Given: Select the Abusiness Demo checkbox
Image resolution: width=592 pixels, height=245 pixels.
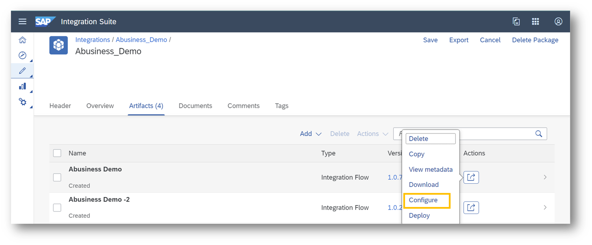Looking at the screenshot, I should coord(57,177).
